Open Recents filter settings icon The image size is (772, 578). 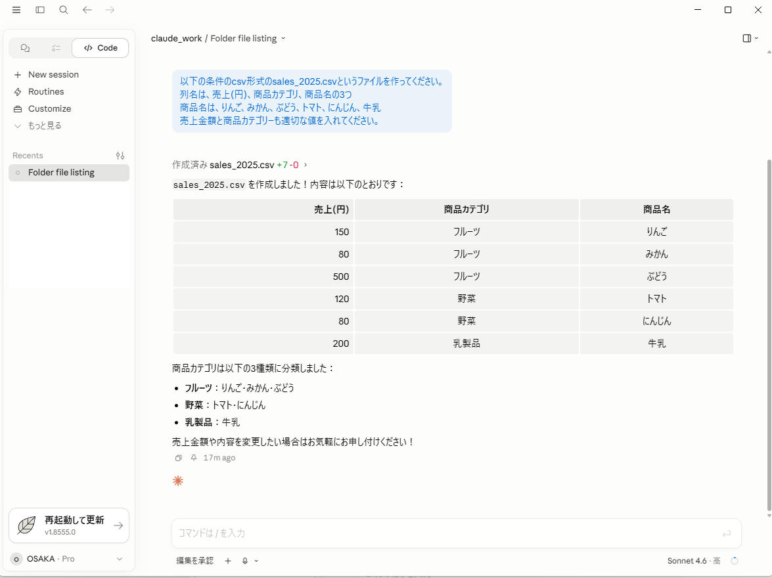pyautogui.click(x=120, y=156)
